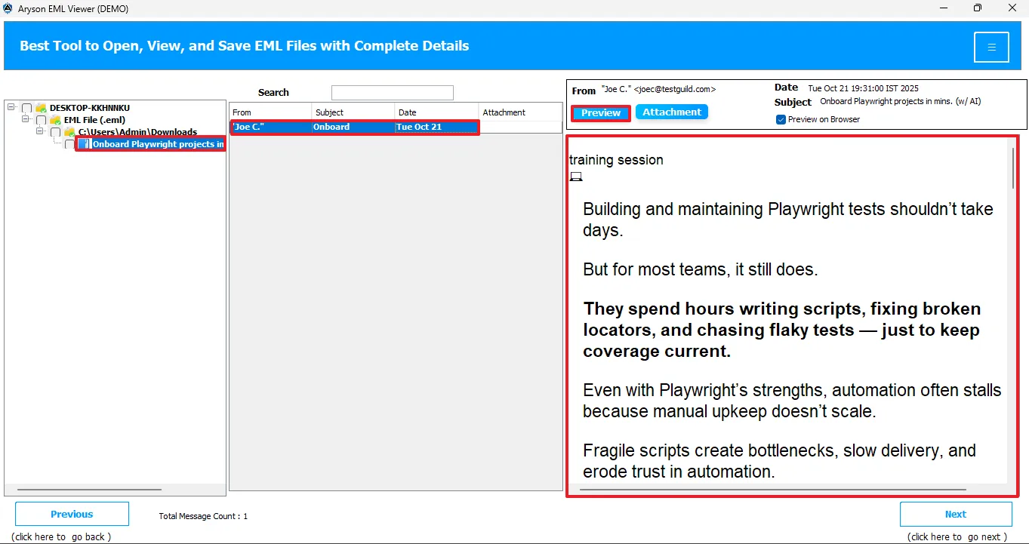
Task: Click the Downloads path folder icon
Action: [69, 132]
